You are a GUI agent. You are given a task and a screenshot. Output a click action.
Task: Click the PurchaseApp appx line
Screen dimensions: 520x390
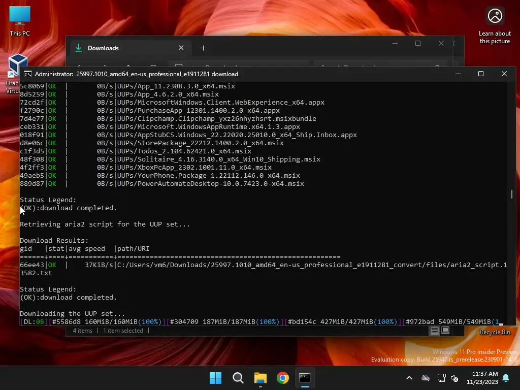coord(150,111)
